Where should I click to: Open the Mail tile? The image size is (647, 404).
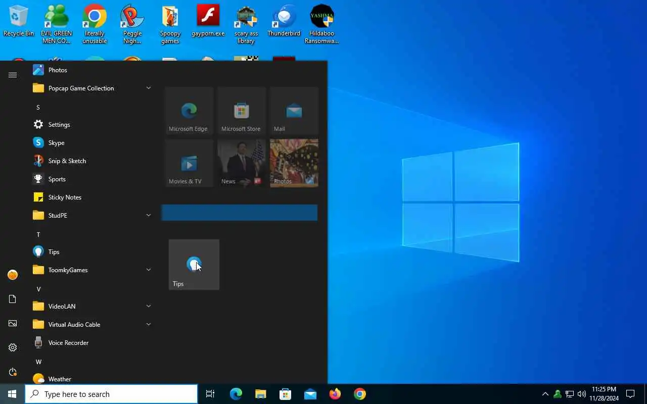pos(294,111)
